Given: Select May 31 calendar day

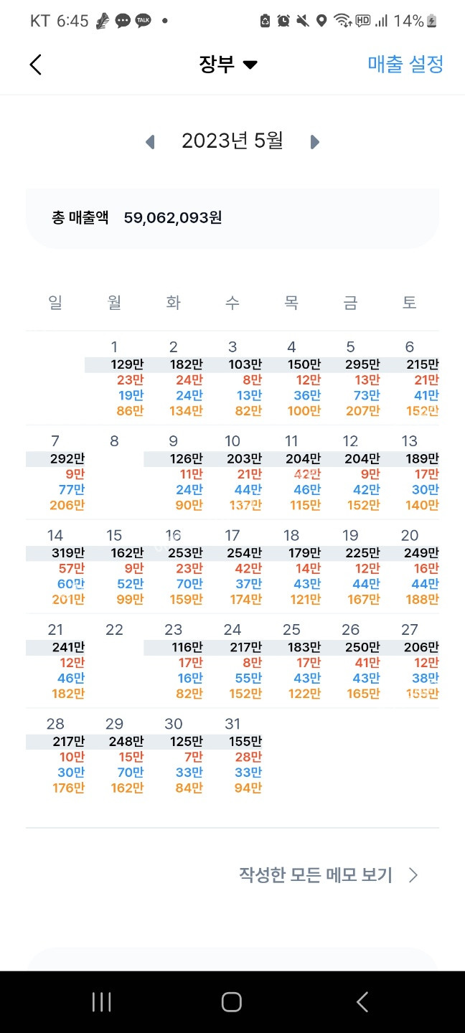Looking at the screenshot, I should (x=232, y=755).
